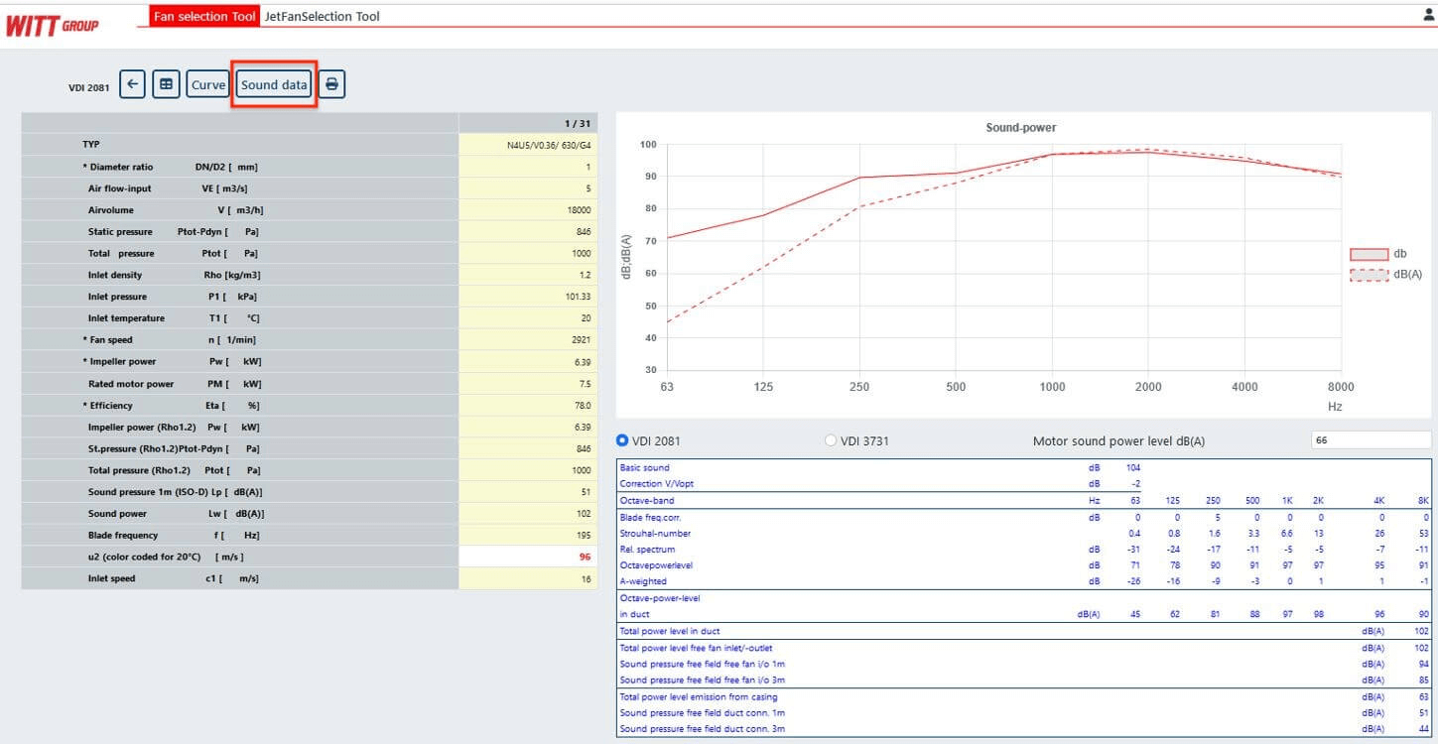Screen dimensions: 1438x744
Task: Click the back arrow button
Action: [x=133, y=84]
